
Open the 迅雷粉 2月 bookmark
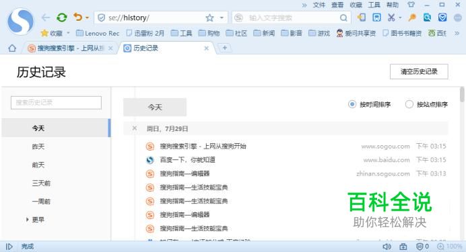pos(145,33)
